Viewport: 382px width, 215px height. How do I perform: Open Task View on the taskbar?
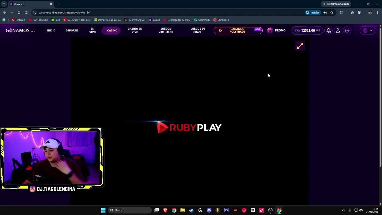pos(157,210)
